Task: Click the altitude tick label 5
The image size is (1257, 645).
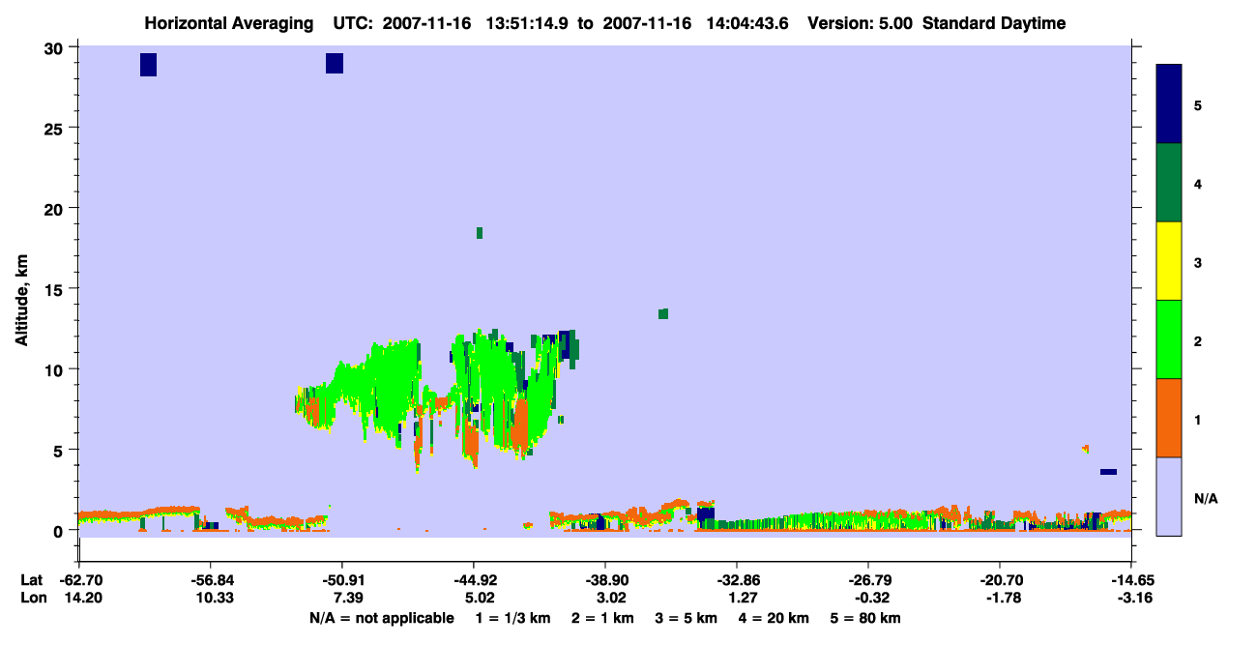Action: click(x=60, y=450)
